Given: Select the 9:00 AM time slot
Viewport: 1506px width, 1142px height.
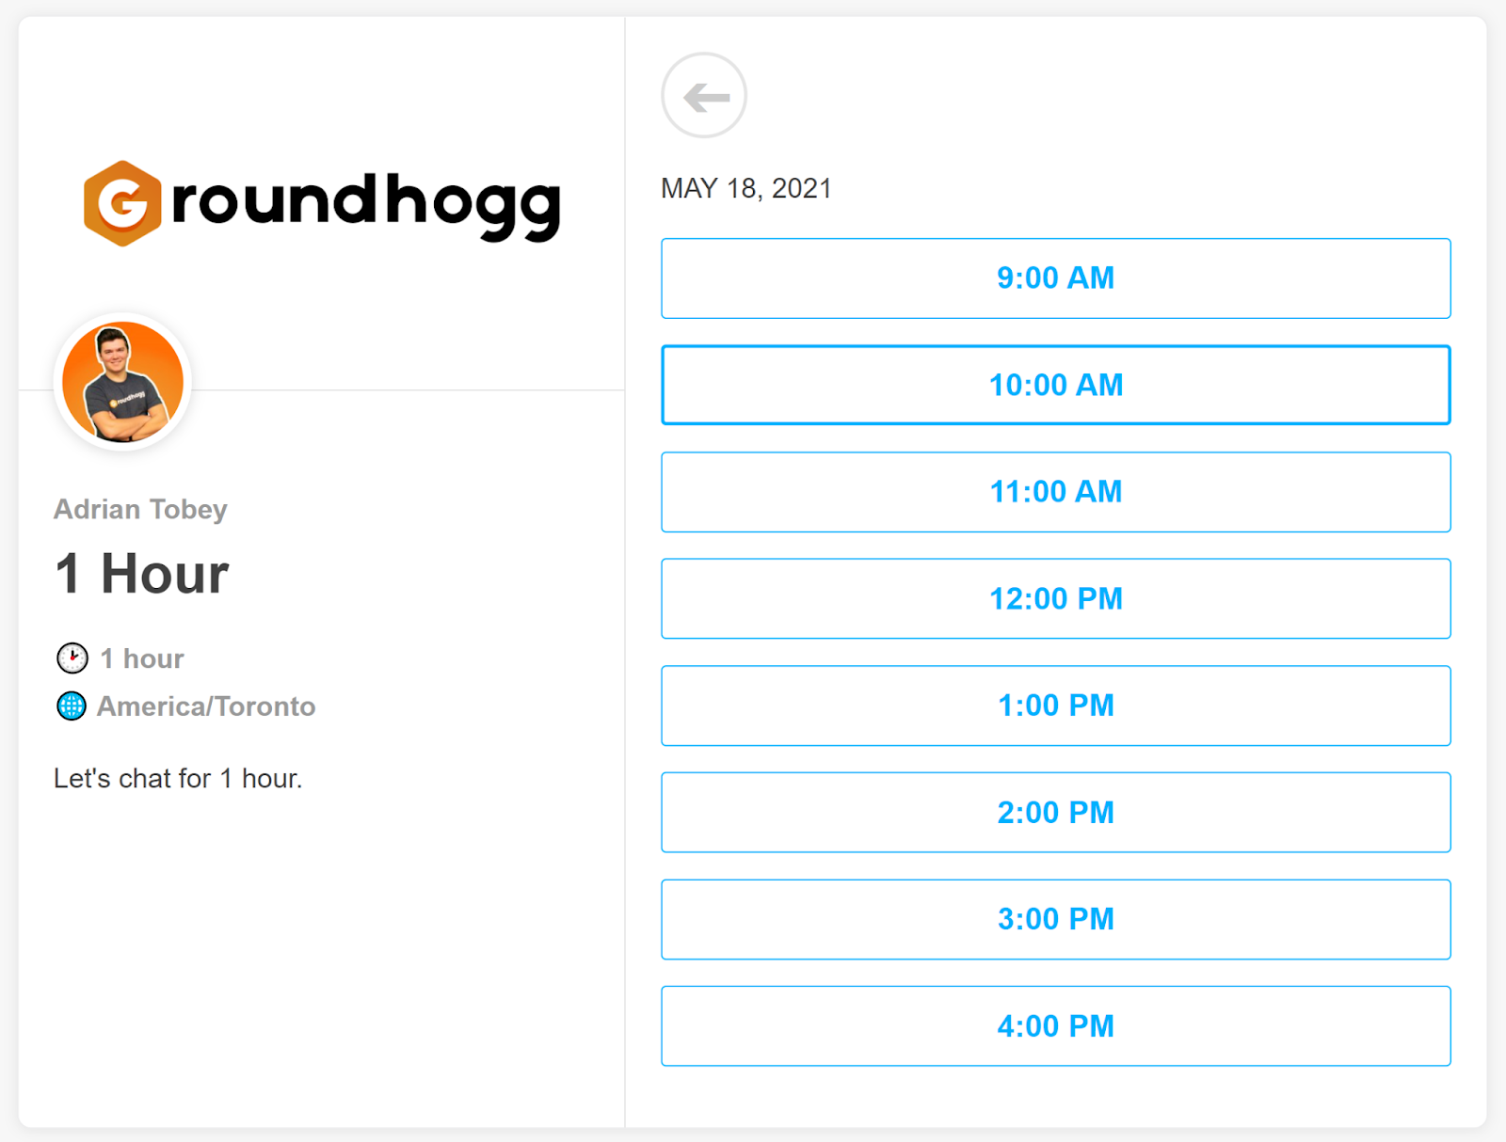Looking at the screenshot, I should coord(1056,278).
